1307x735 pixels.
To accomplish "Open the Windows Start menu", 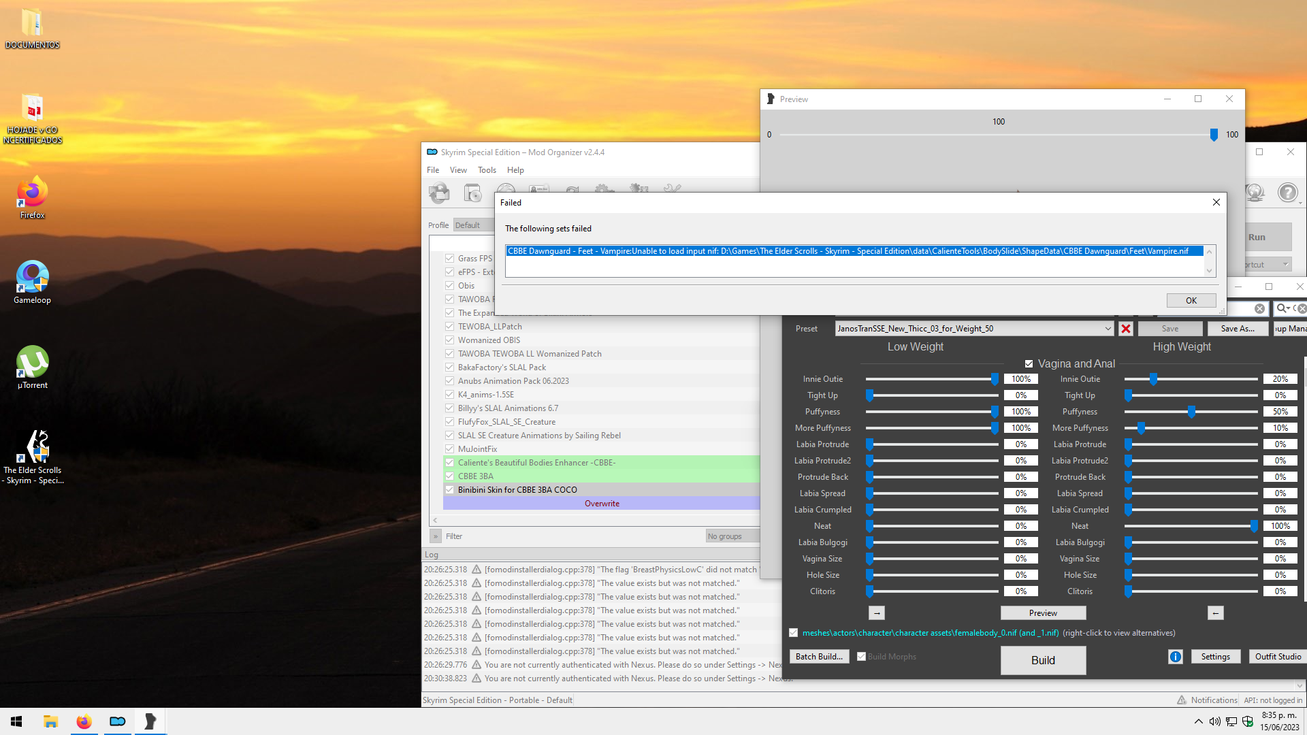I will point(16,721).
